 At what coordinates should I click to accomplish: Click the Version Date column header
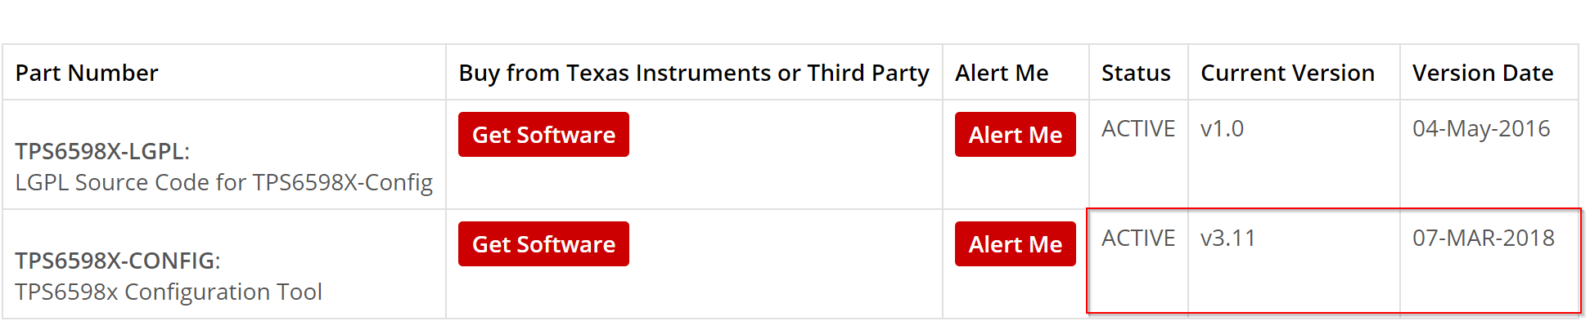pyautogui.click(x=1483, y=73)
